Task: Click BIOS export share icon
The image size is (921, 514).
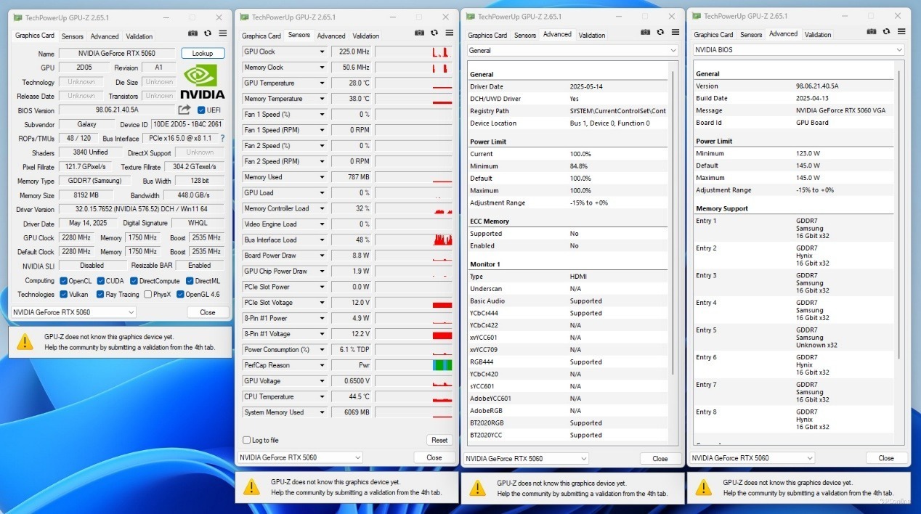Action: [x=184, y=110]
